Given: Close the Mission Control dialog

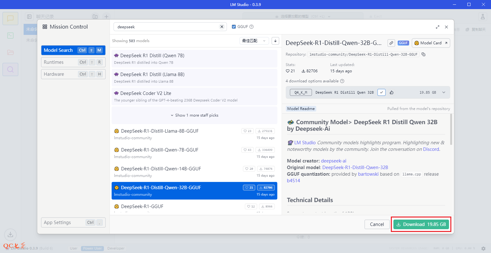Looking at the screenshot, I should 446,27.
